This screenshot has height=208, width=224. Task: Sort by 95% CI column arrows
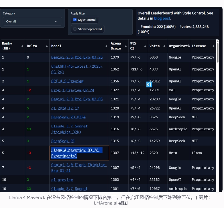[x=145, y=46]
